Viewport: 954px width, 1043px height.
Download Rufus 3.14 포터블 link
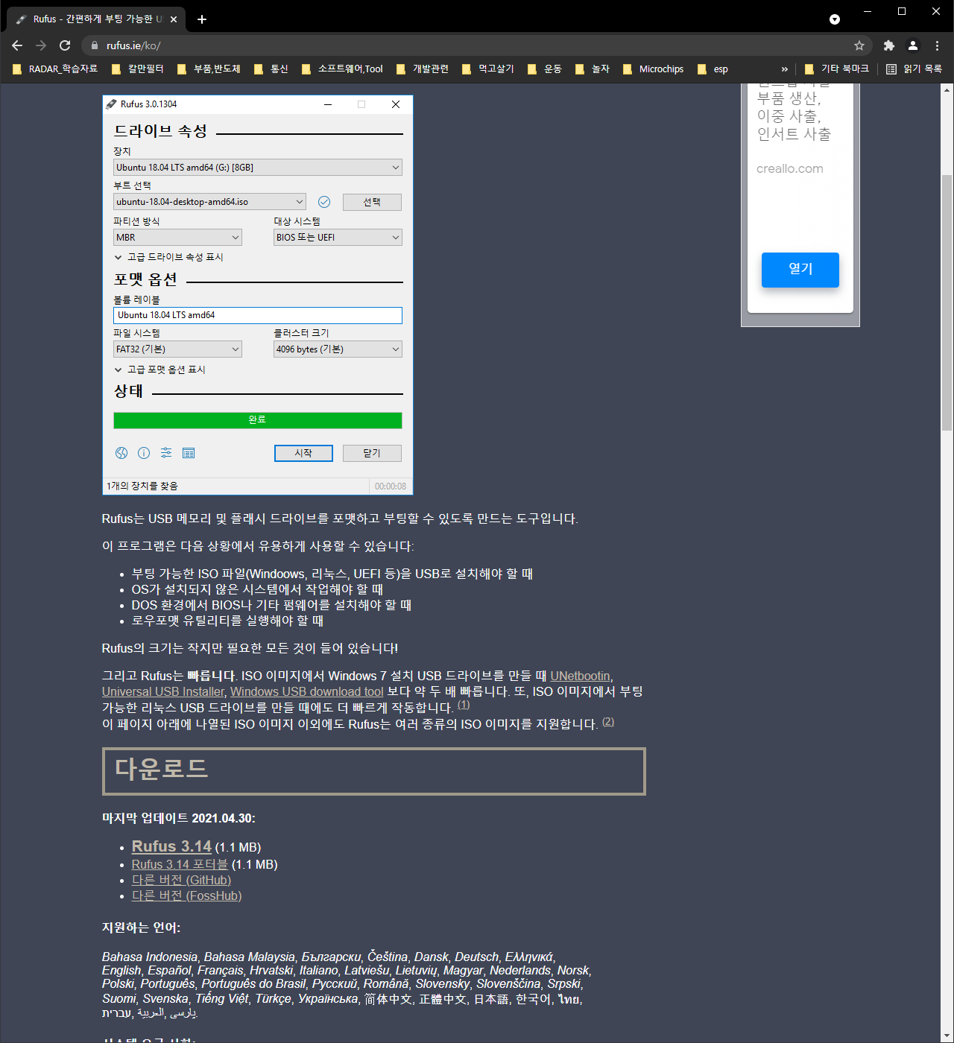coord(180,864)
